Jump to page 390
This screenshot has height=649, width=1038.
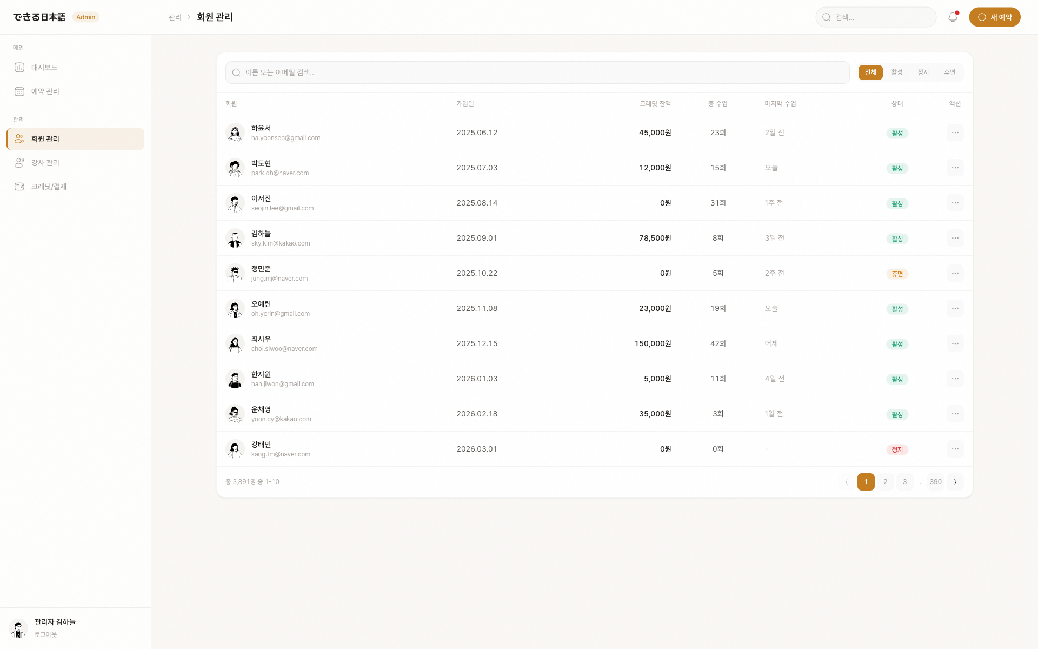(935, 482)
